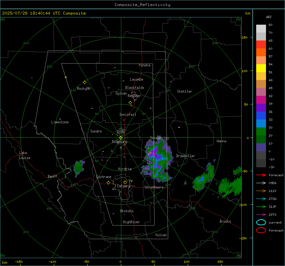
Task: Click the Strathmore city label
Action: click(154, 187)
